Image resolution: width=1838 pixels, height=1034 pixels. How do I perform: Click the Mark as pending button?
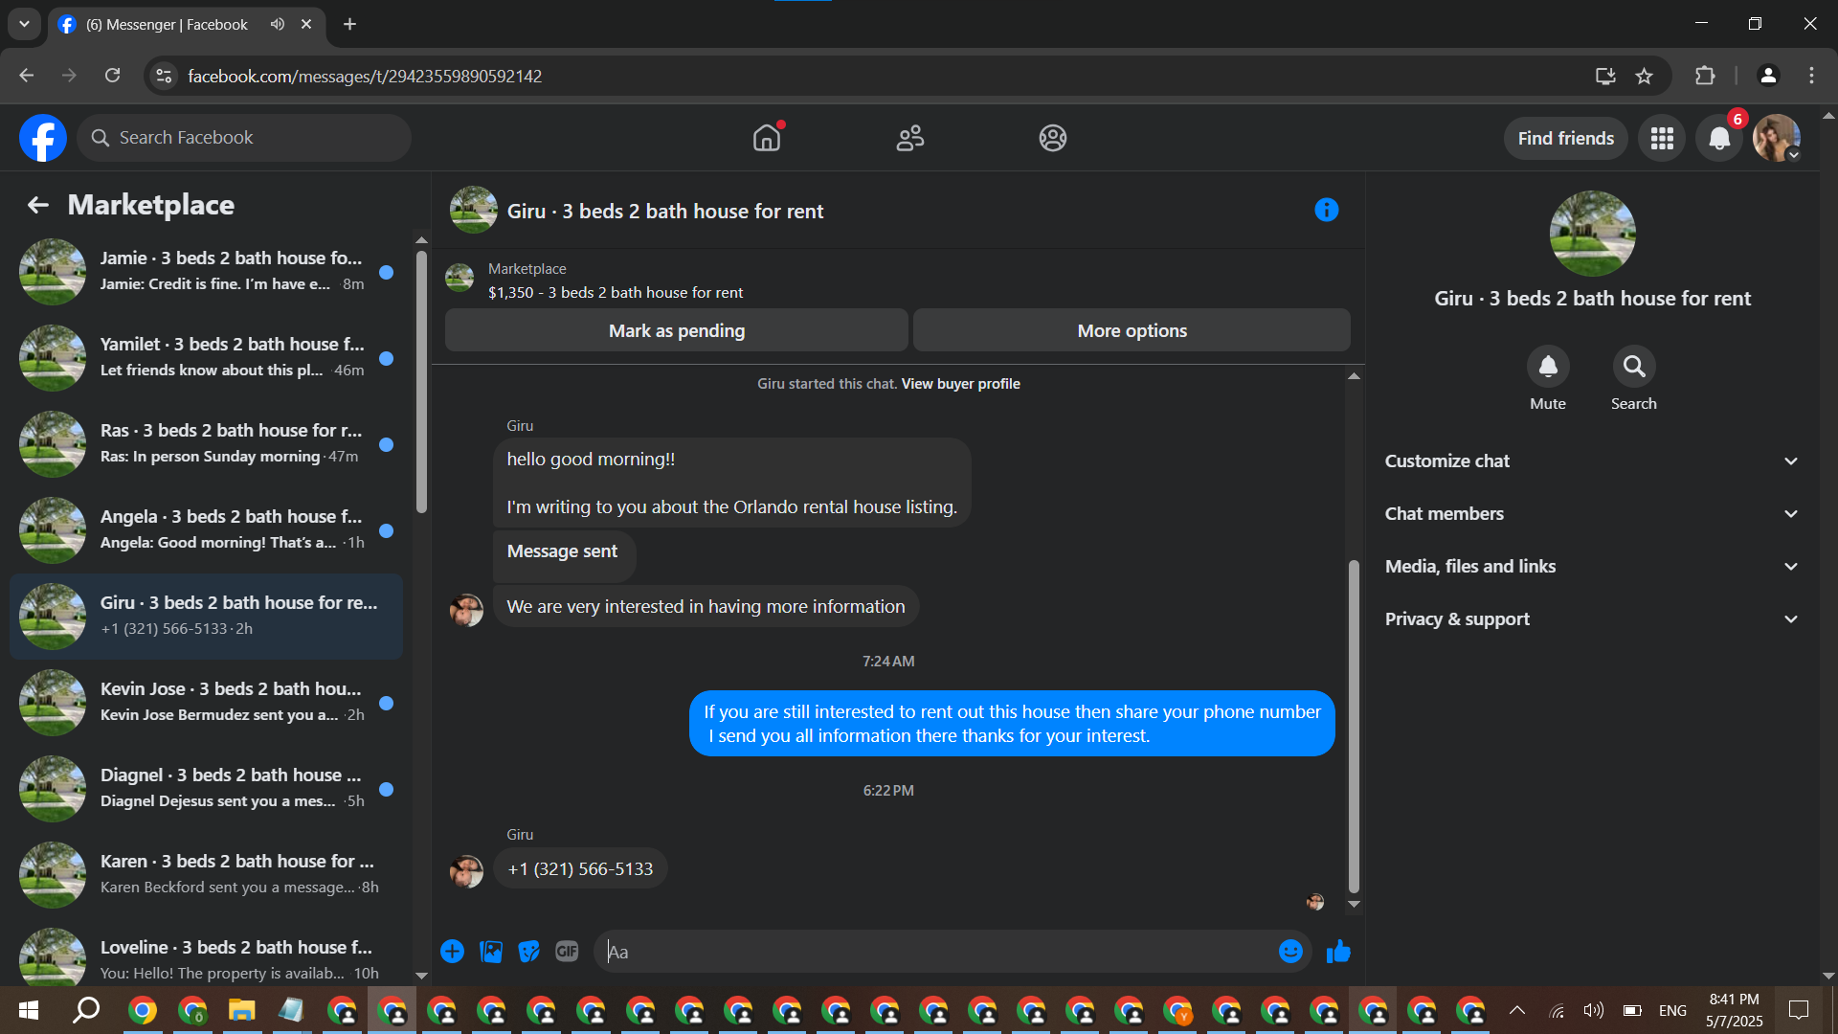676,330
